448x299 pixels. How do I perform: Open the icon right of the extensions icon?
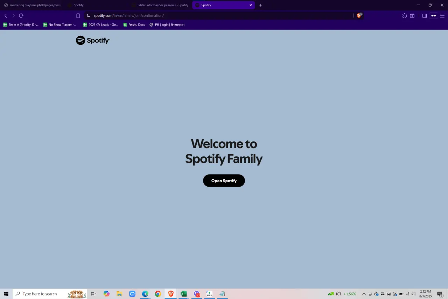click(x=412, y=16)
